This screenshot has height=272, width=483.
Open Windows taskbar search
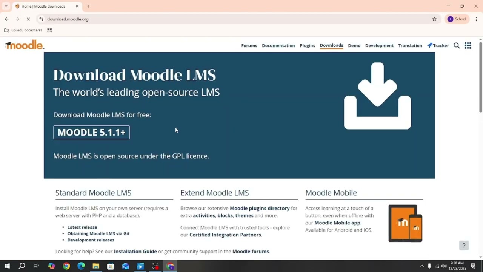(22, 266)
